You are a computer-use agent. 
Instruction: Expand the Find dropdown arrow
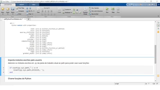33,14
